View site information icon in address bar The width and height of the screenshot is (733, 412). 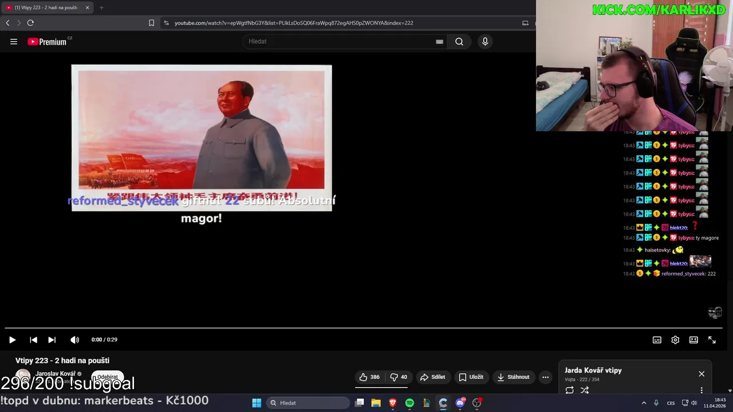coord(166,23)
